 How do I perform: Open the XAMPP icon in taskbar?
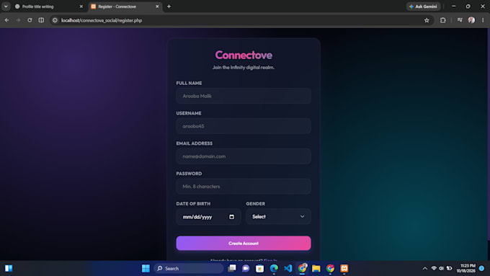pyautogui.click(x=344, y=268)
